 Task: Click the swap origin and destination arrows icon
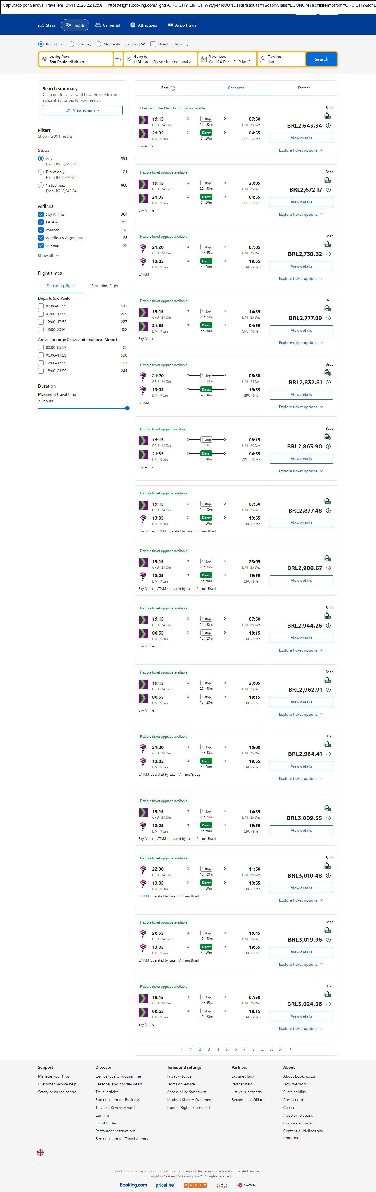point(118,59)
